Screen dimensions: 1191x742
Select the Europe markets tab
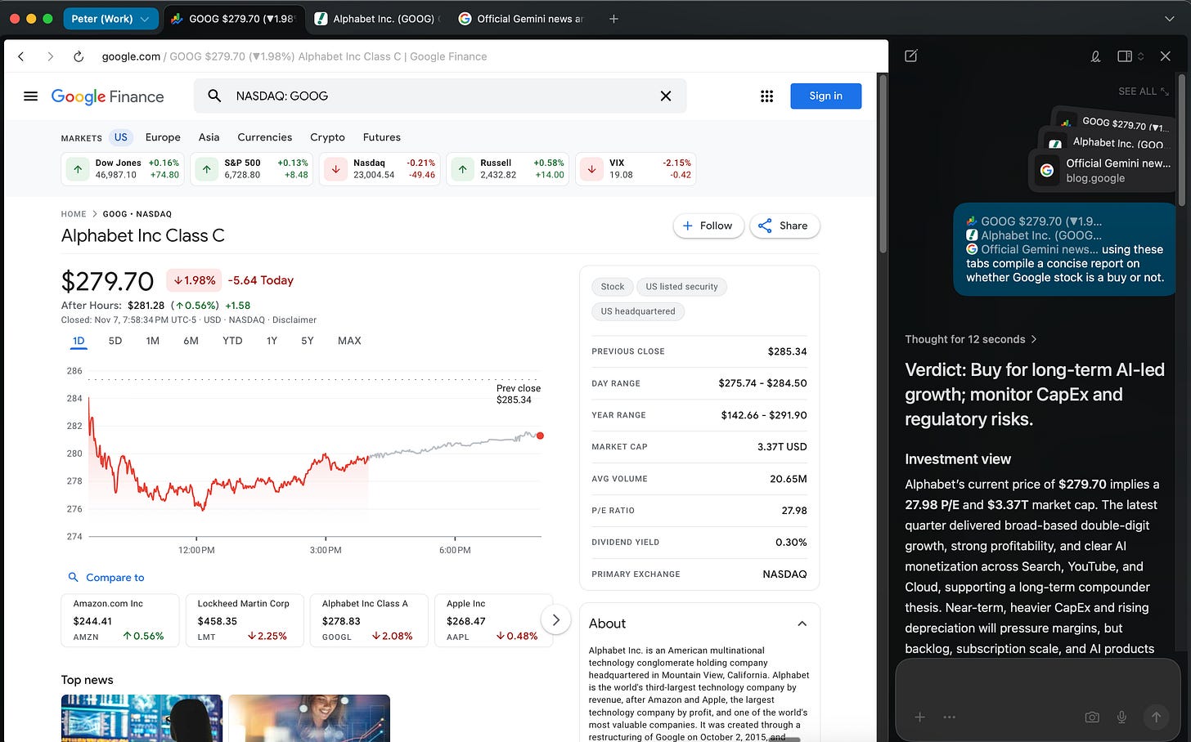pos(163,137)
